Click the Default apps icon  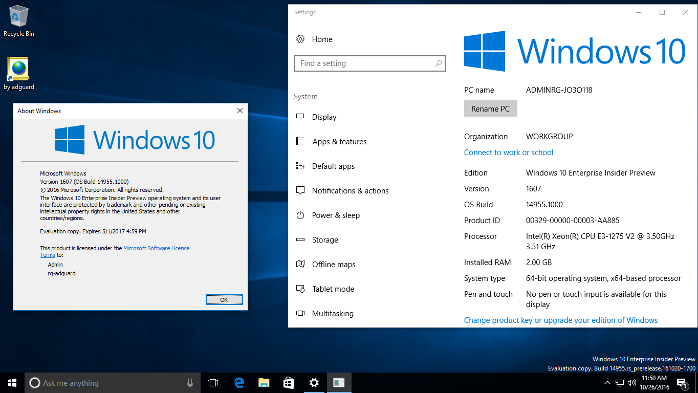[x=300, y=166]
